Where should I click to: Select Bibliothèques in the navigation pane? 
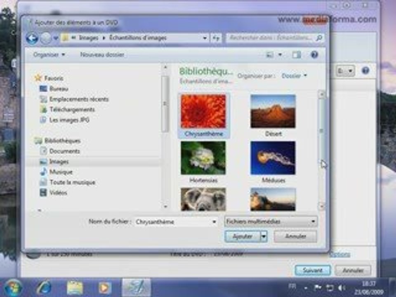(x=62, y=141)
